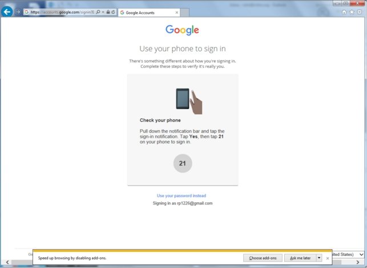Click the Refresh page icon
The image size is (367, 268).
(113, 12)
